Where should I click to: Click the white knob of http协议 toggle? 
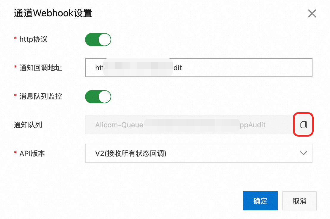tap(105, 40)
